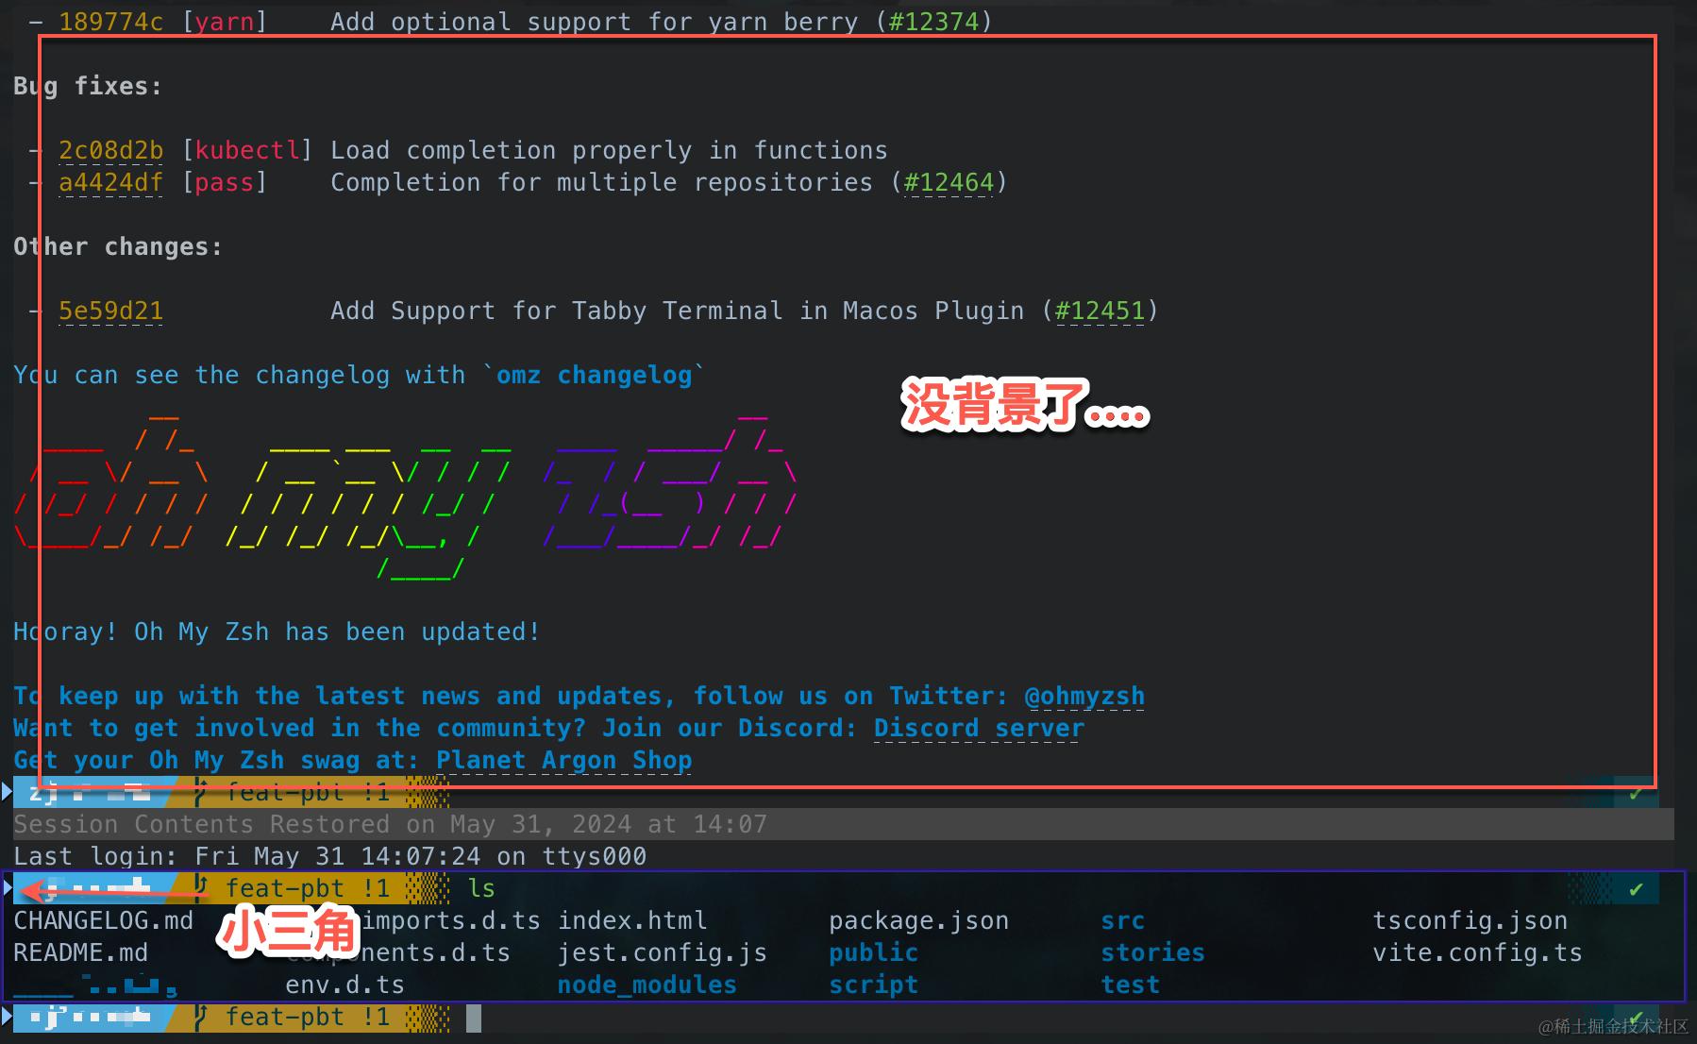The width and height of the screenshot is (1697, 1044).
Task: Click the green check mark on the ls prompt line
Action: (x=1636, y=889)
